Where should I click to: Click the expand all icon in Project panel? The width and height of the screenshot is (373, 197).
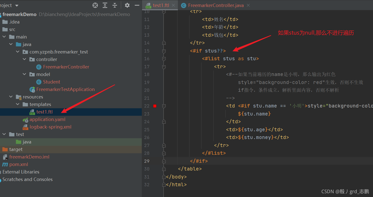click(105, 5)
